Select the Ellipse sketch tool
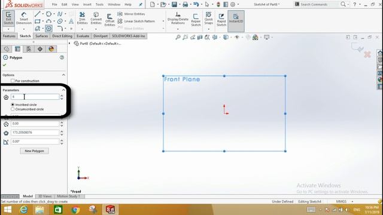The height and width of the screenshot is (215, 383). (60, 21)
